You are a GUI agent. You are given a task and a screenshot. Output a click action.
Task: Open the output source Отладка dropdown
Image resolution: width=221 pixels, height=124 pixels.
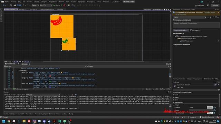coord(43,95)
